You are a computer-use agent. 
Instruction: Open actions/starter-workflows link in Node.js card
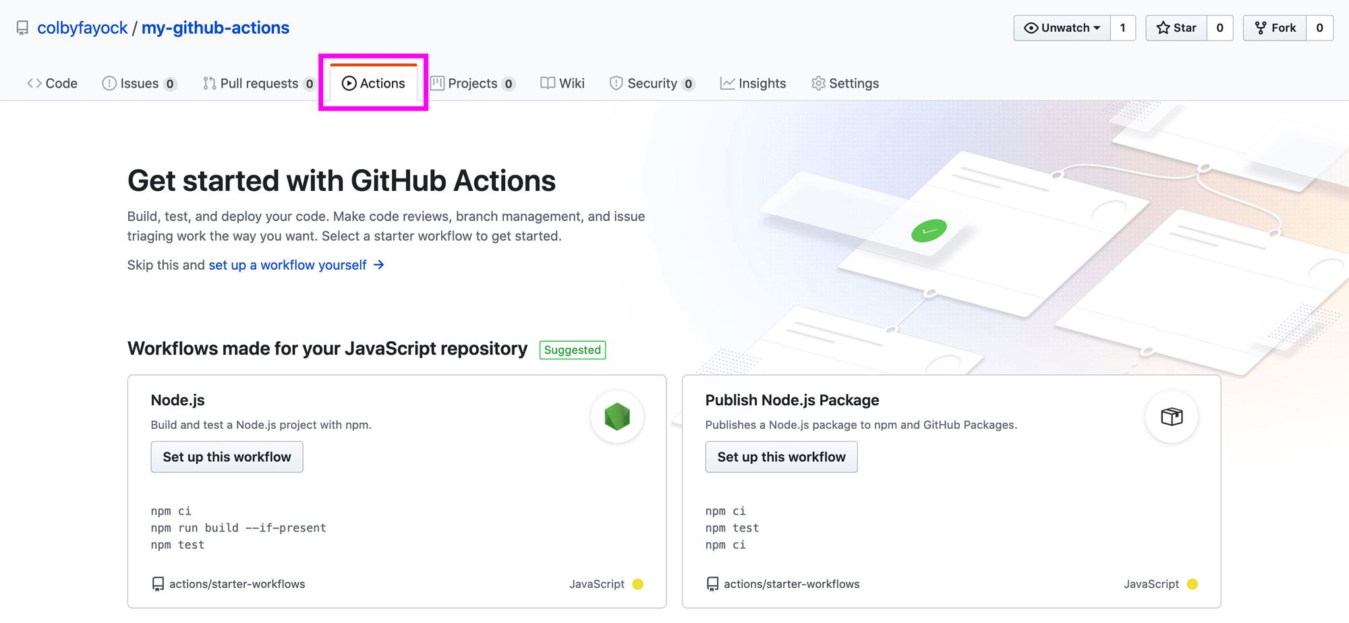tap(237, 584)
